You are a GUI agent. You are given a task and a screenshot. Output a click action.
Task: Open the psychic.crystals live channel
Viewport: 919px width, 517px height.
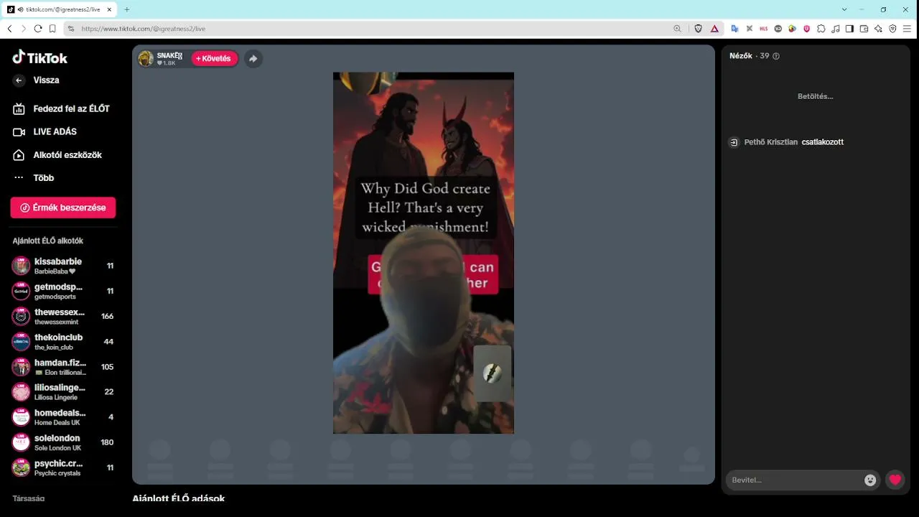click(x=63, y=467)
